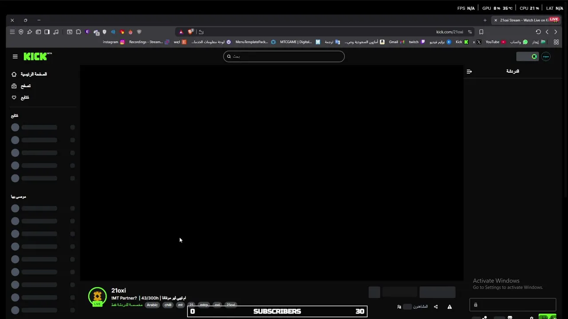This screenshot has width=568, height=319.
Task: Open the X bookmark
Action: (476, 42)
